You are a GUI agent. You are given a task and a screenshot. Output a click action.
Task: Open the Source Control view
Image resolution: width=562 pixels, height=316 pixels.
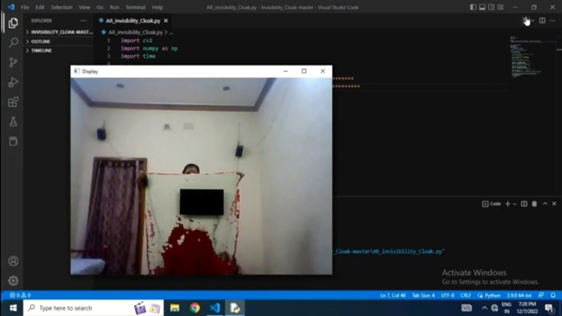(13, 62)
